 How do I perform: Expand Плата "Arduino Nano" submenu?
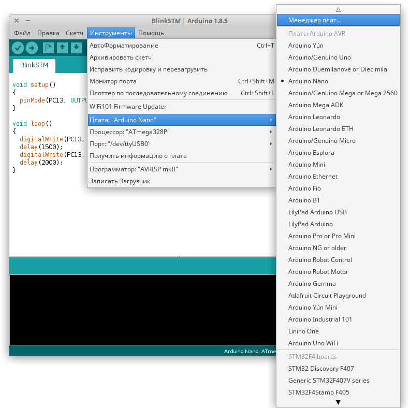[182, 120]
